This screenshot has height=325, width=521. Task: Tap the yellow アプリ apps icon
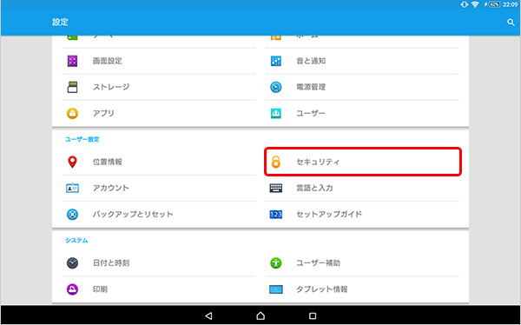(72, 113)
